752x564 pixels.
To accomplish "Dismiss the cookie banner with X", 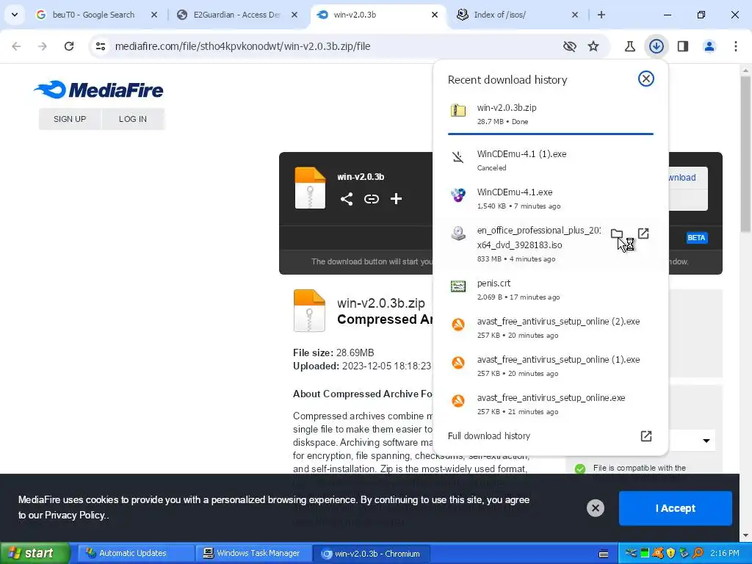I will (595, 508).
